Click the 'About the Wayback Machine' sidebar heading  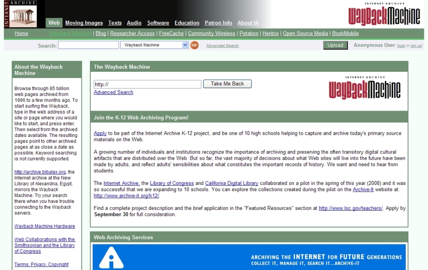pyautogui.click(x=38, y=70)
